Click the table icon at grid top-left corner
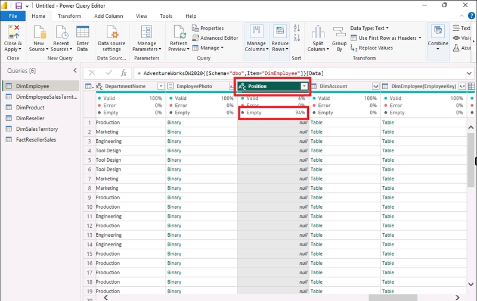The height and width of the screenshot is (301, 477). (x=89, y=86)
